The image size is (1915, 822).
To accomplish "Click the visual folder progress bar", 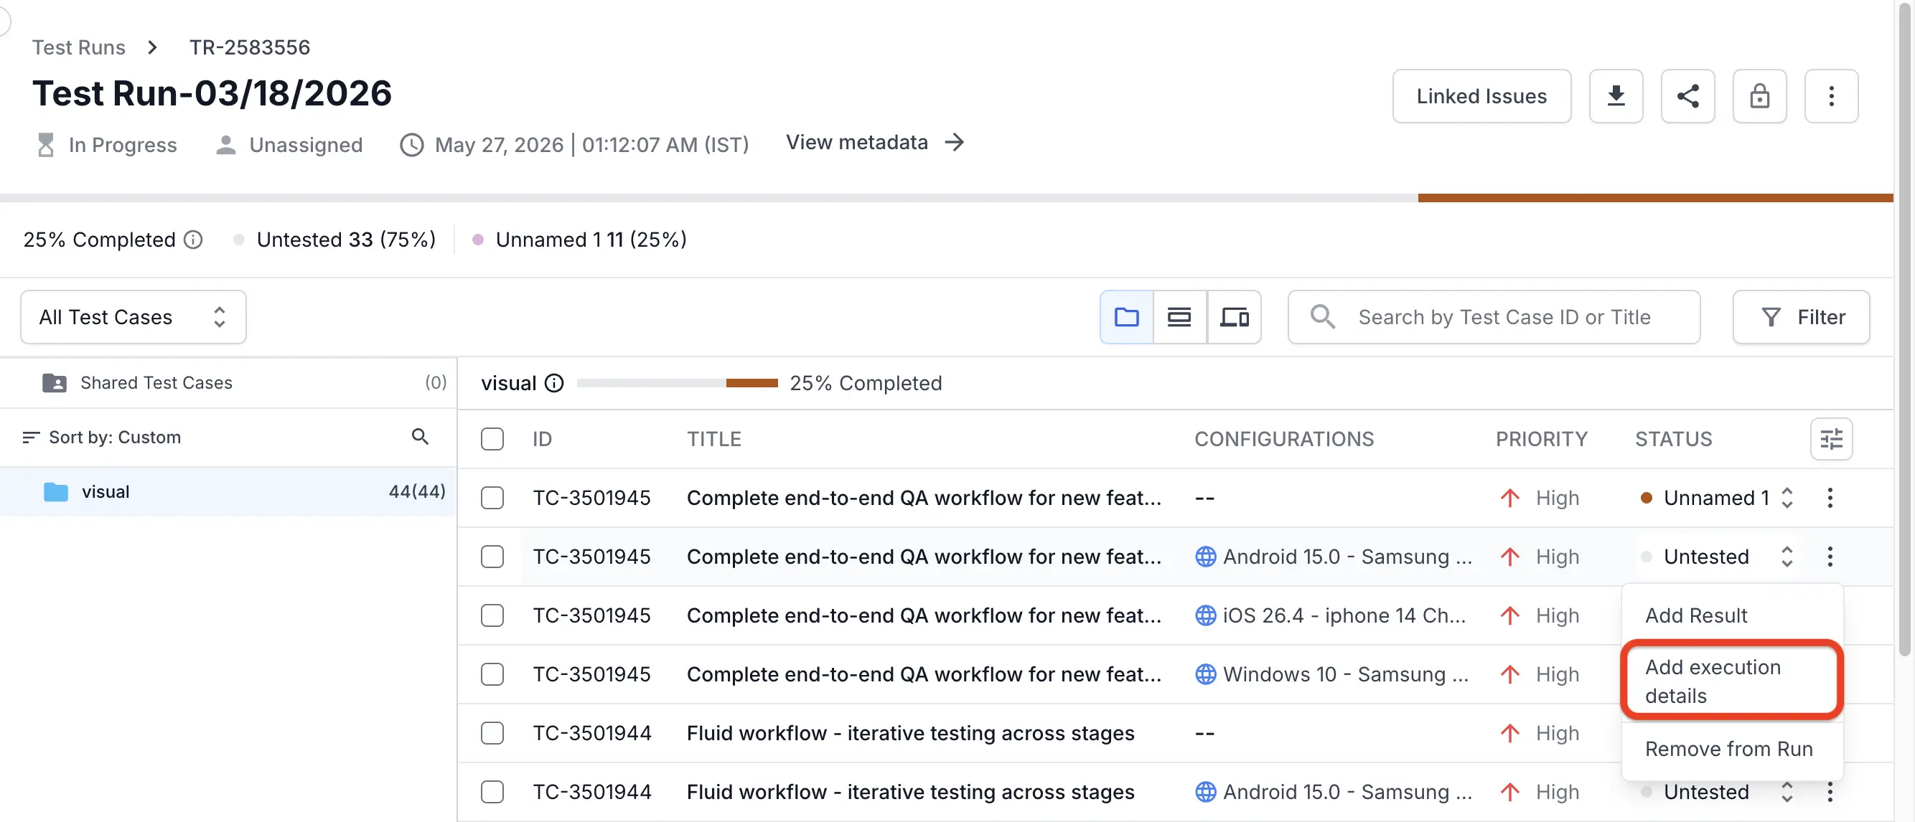I will [x=678, y=383].
